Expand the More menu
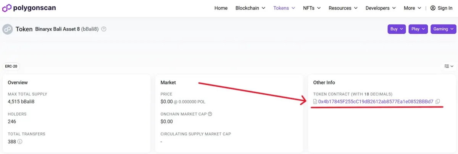Screen dimensions: 458x154 point(412,8)
